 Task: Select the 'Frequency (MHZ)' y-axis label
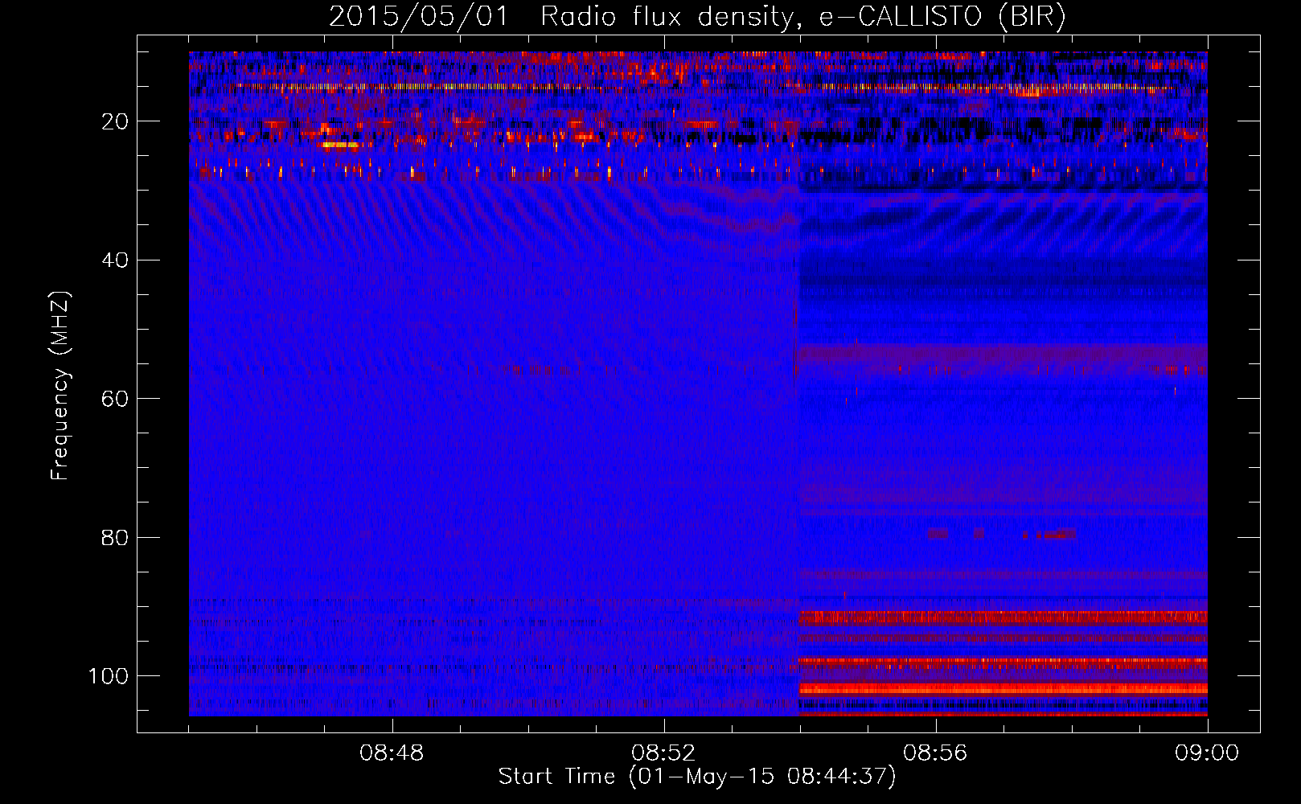pyautogui.click(x=60, y=386)
